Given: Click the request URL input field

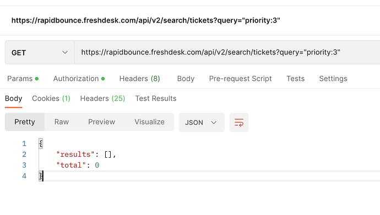Looking at the screenshot, I should pyautogui.click(x=227, y=52).
